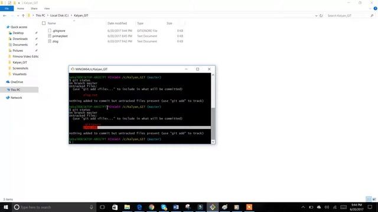Open the recent locations dropdown arrow
378x212 pixels.
[x=18, y=16]
